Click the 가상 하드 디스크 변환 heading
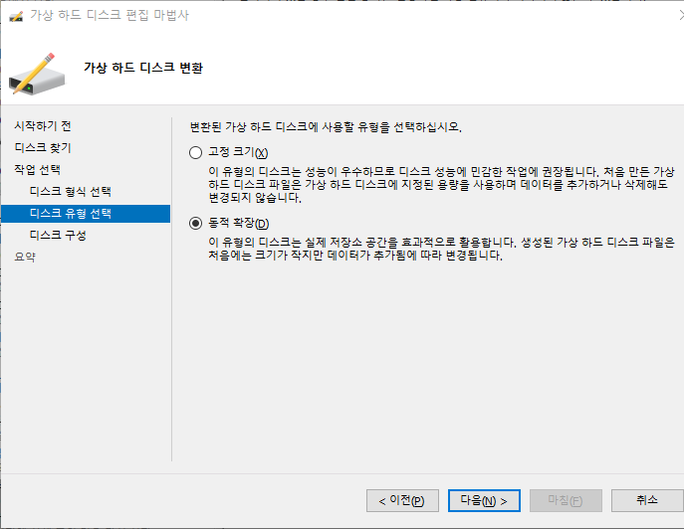684x529 pixels. pyautogui.click(x=143, y=68)
